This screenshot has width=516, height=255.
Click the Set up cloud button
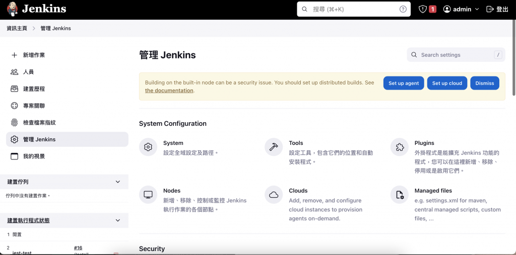[x=447, y=83]
